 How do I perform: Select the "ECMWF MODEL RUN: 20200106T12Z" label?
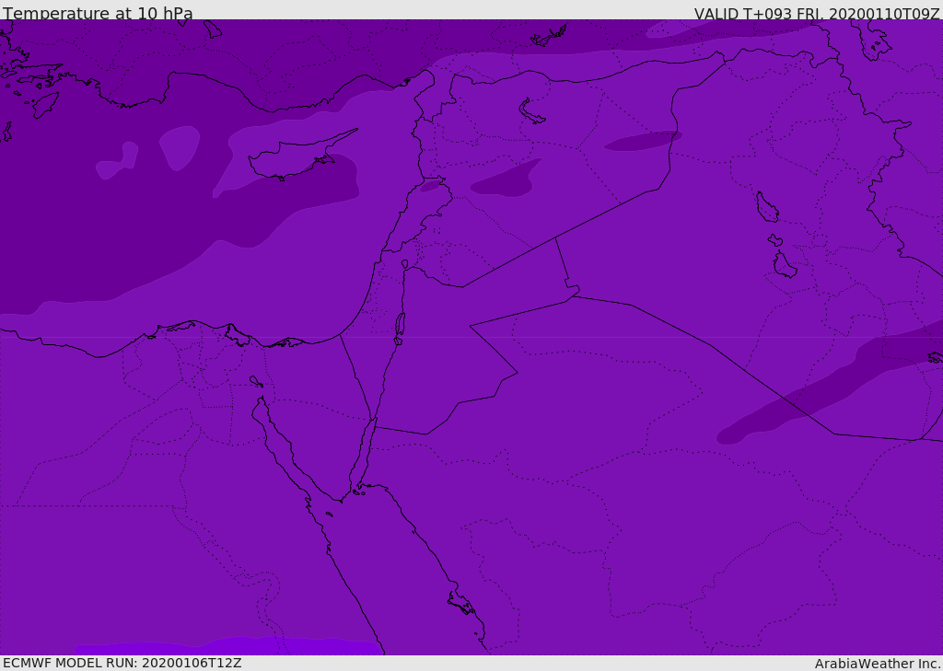[122, 664]
